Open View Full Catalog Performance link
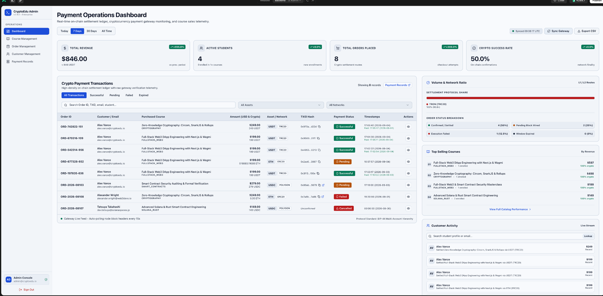 pos(510,209)
